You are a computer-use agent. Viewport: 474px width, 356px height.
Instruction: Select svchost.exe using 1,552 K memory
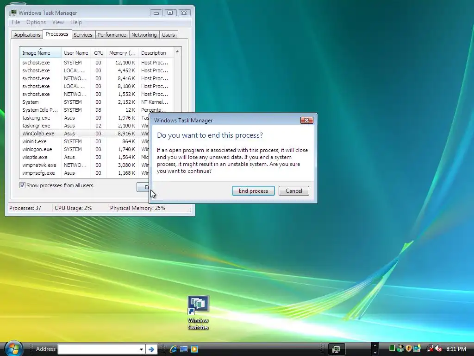pyautogui.click(x=96, y=94)
